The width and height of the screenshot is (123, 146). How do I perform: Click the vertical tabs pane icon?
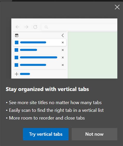click(x=17, y=35)
